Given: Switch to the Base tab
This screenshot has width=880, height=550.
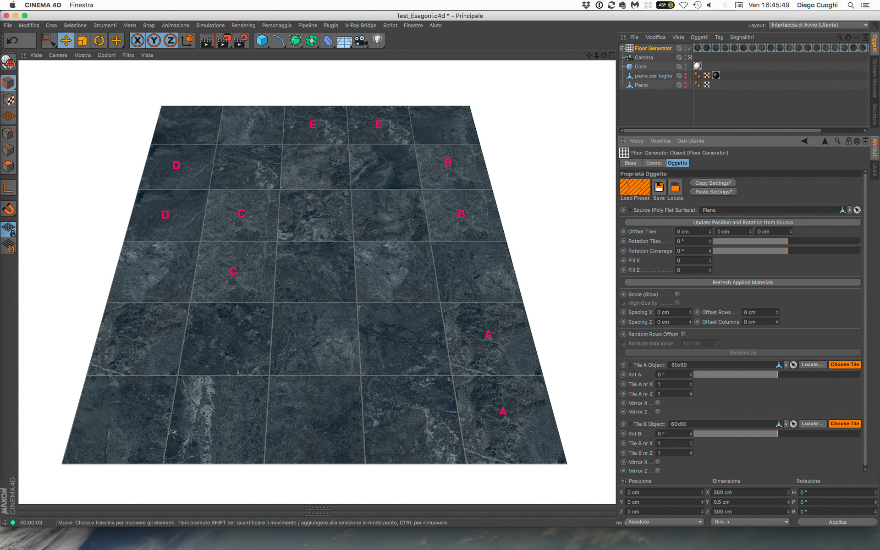Looking at the screenshot, I should coord(630,164).
